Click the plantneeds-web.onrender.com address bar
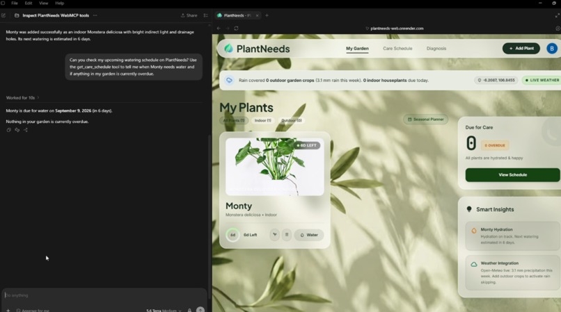Screen dimensions: 561x312 click(394, 28)
